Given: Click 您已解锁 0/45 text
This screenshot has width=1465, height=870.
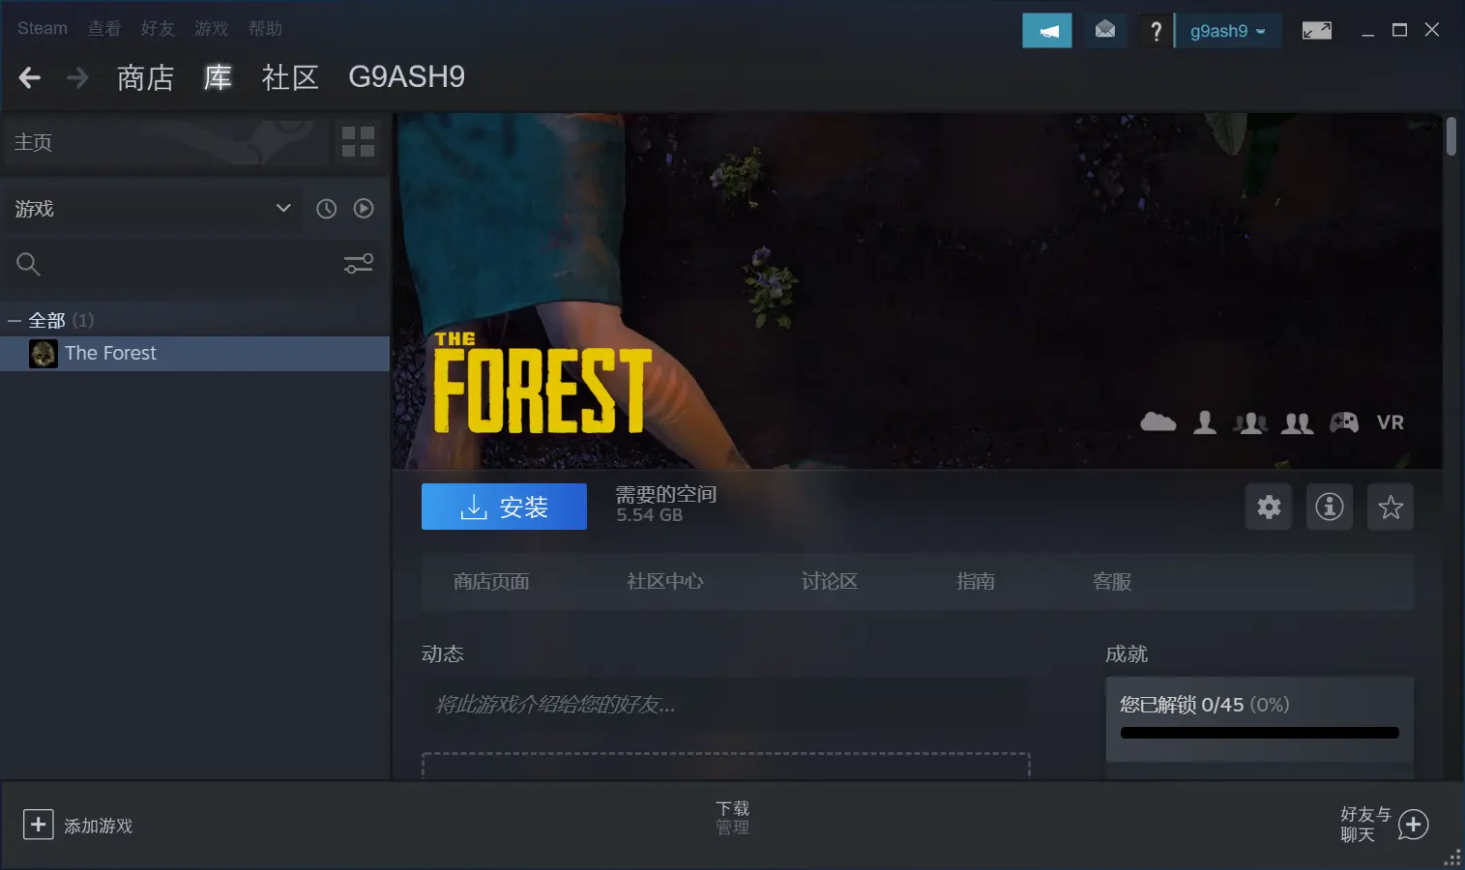Looking at the screenshot, I should pyautogui.click(x=1182, y=705).
